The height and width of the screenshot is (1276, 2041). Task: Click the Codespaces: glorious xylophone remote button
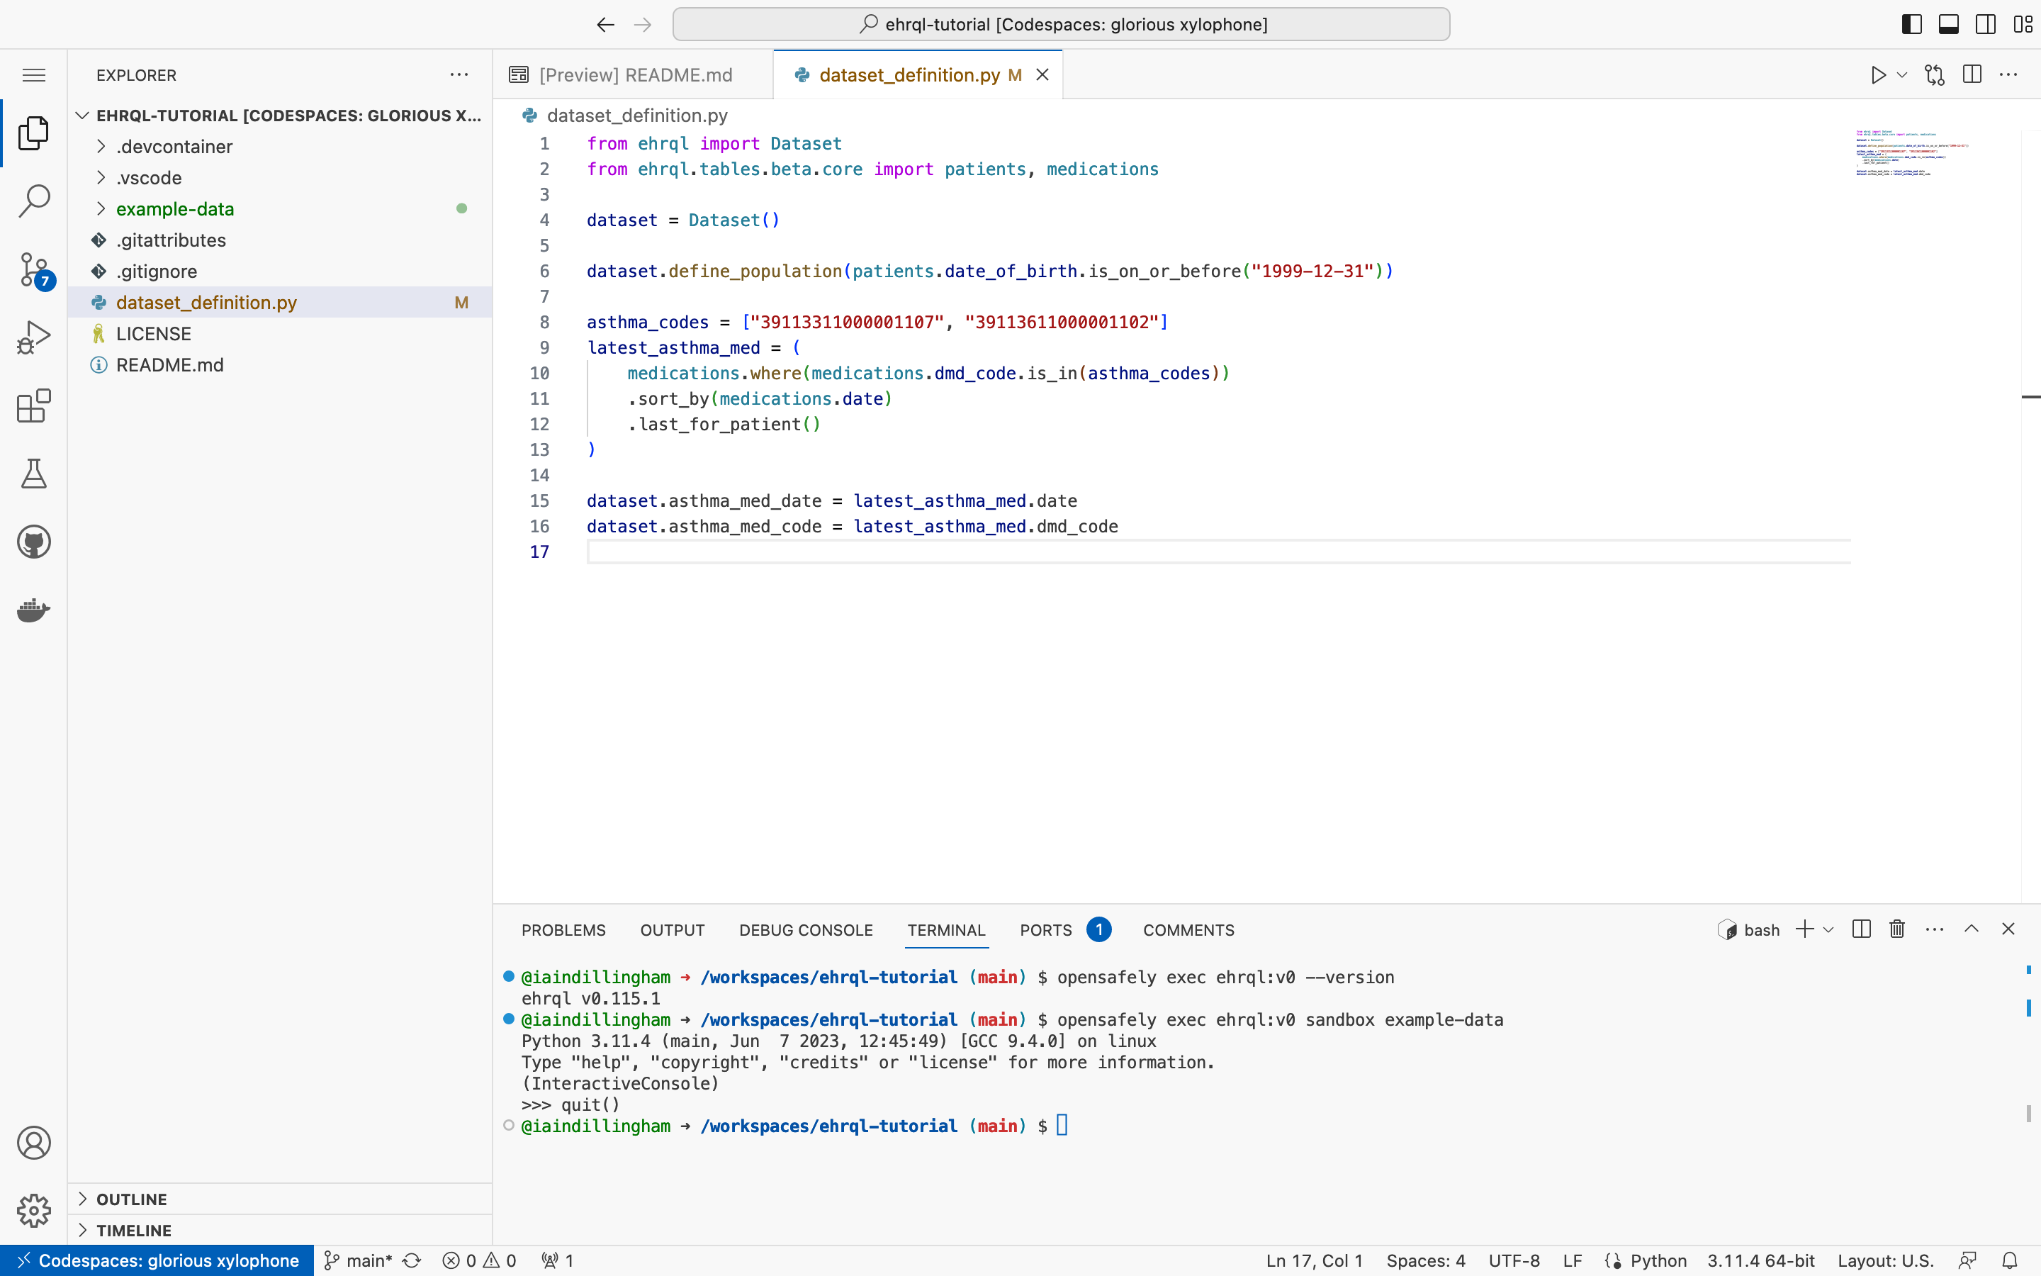tap(157, 1261)
